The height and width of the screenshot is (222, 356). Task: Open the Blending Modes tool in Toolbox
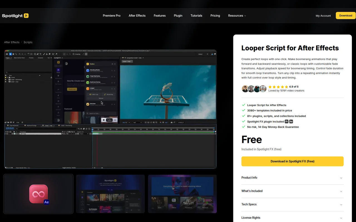pos(88,70)
